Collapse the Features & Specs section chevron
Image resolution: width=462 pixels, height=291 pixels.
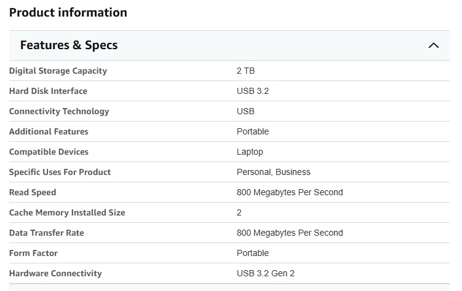pos(434,45)
